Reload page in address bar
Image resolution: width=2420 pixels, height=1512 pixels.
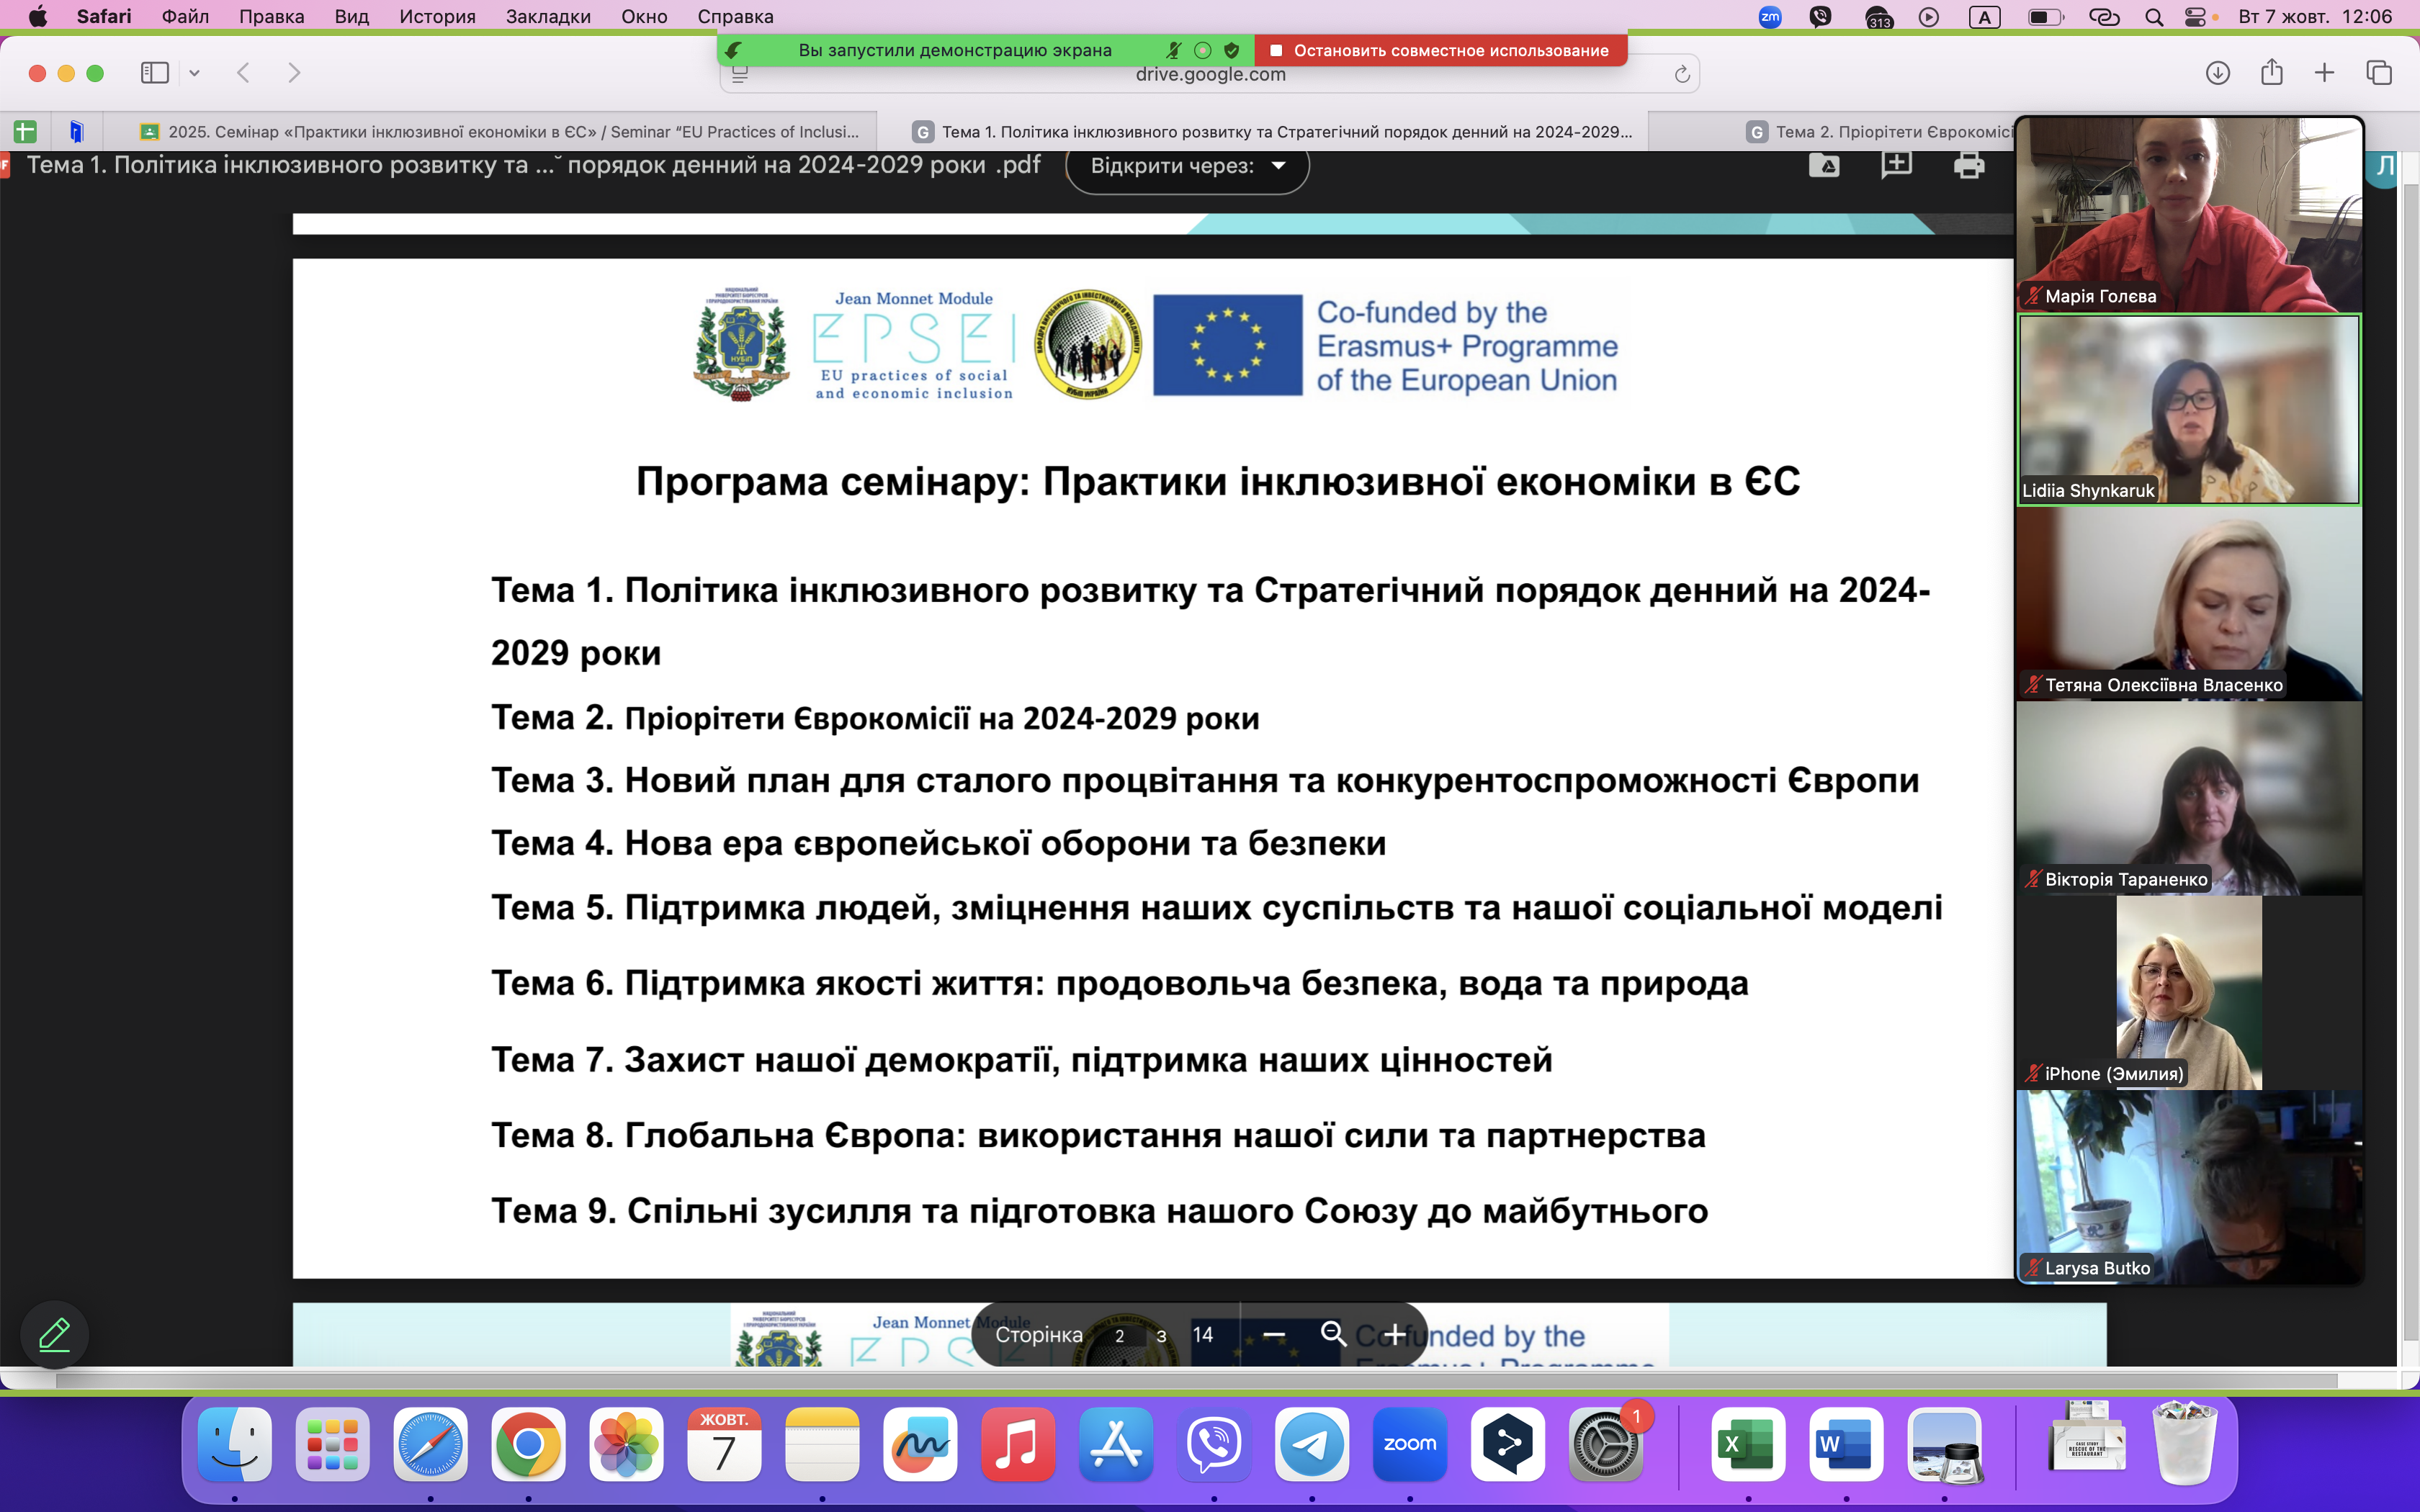point(1682,74)
